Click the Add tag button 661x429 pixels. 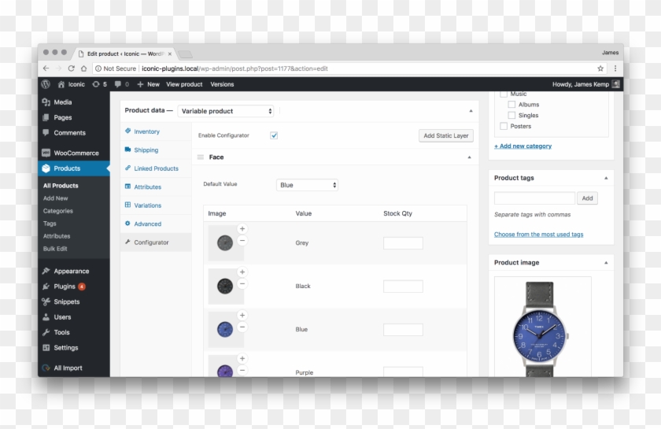click(x=587, y=198)
